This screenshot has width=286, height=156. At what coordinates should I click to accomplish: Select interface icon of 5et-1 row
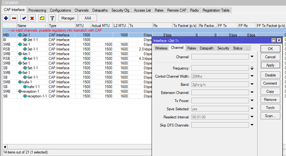(20, 63)
